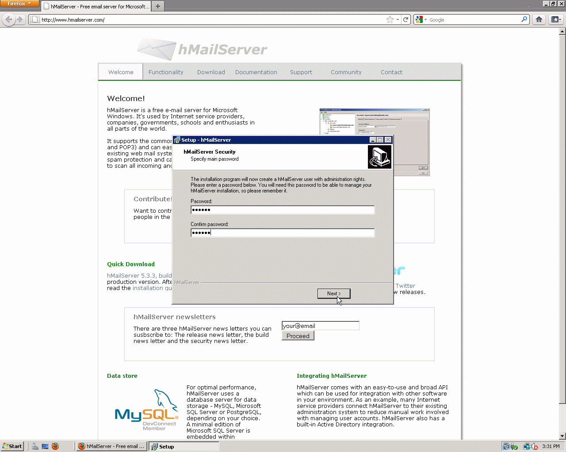Click the taskbar clock showing 3:31 PM

[x=551, y=446]
